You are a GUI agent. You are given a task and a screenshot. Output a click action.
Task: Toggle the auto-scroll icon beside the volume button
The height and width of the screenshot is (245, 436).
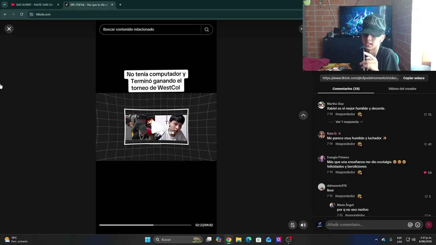pyautogui.click(x=293, y=225)
